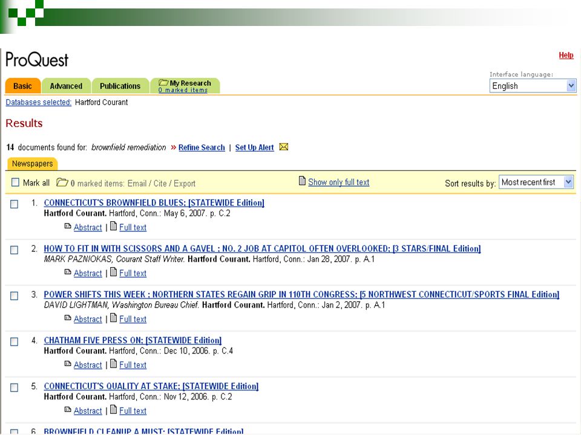Switch to the Advanced search tab
The height and width of the screenshot is (435, 581).
(67, 86)
